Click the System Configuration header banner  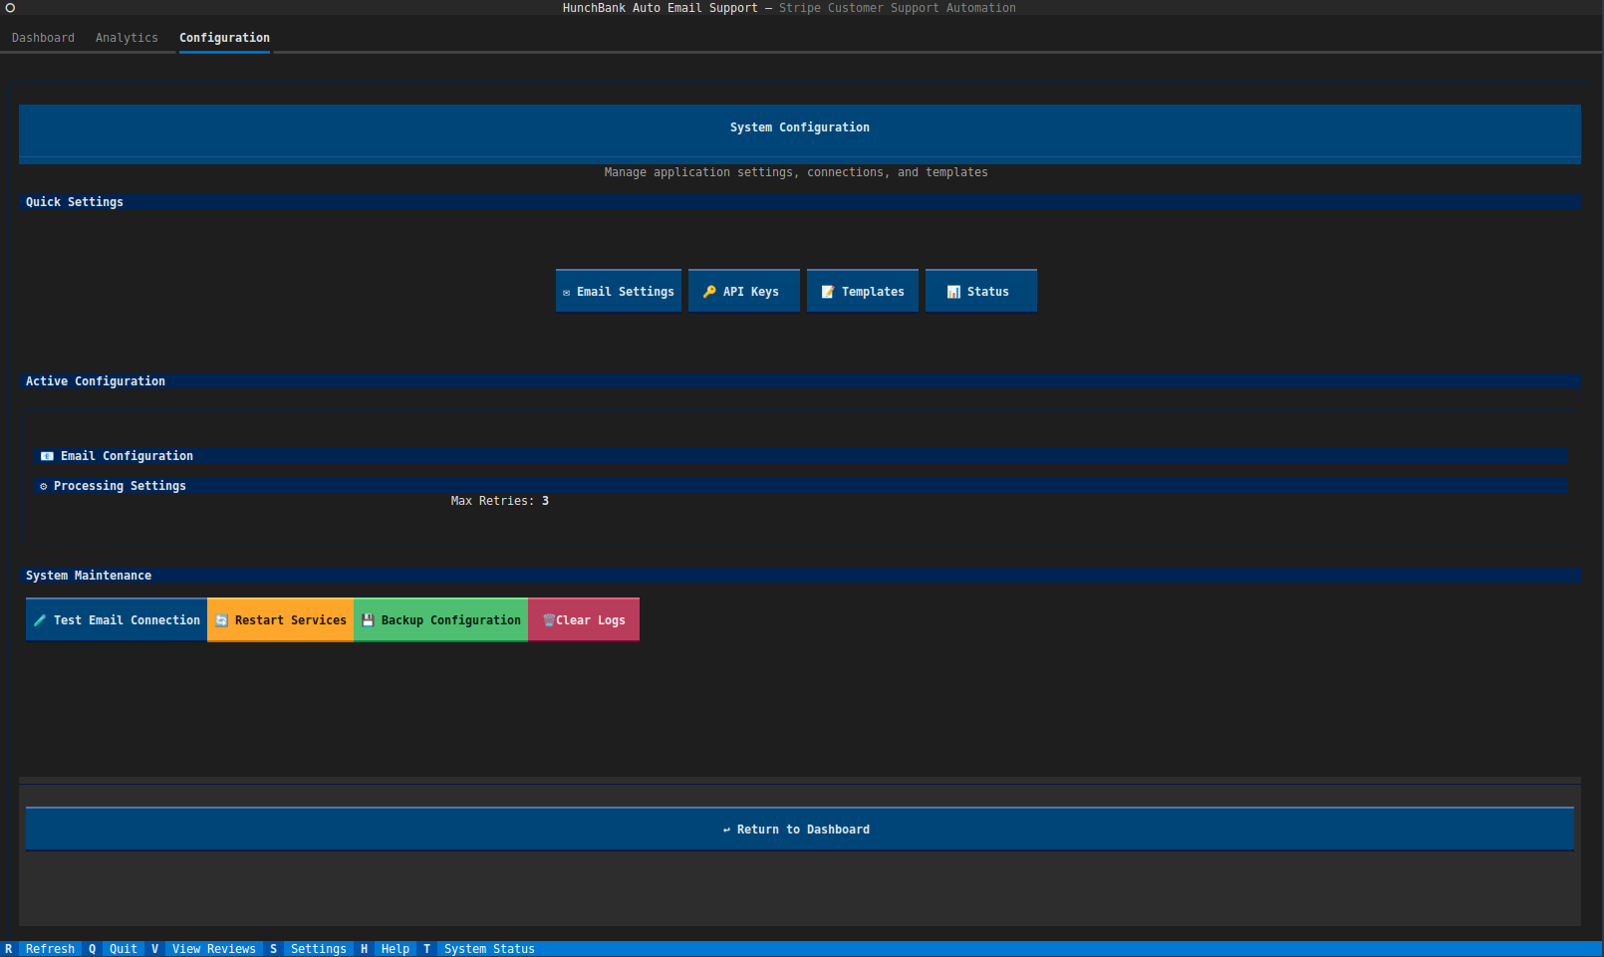pos(799,127)
